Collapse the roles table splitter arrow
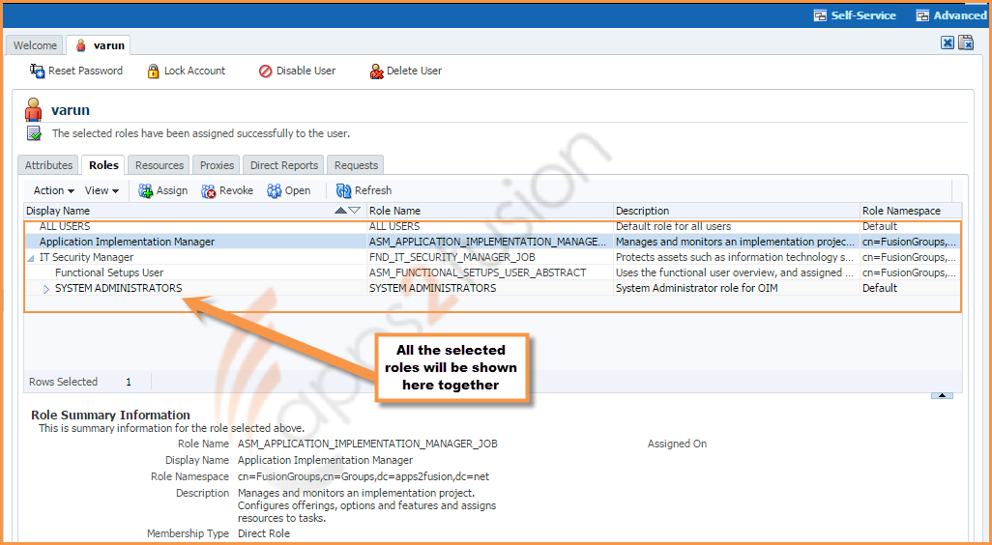The image size is (992, 545). 942,395
